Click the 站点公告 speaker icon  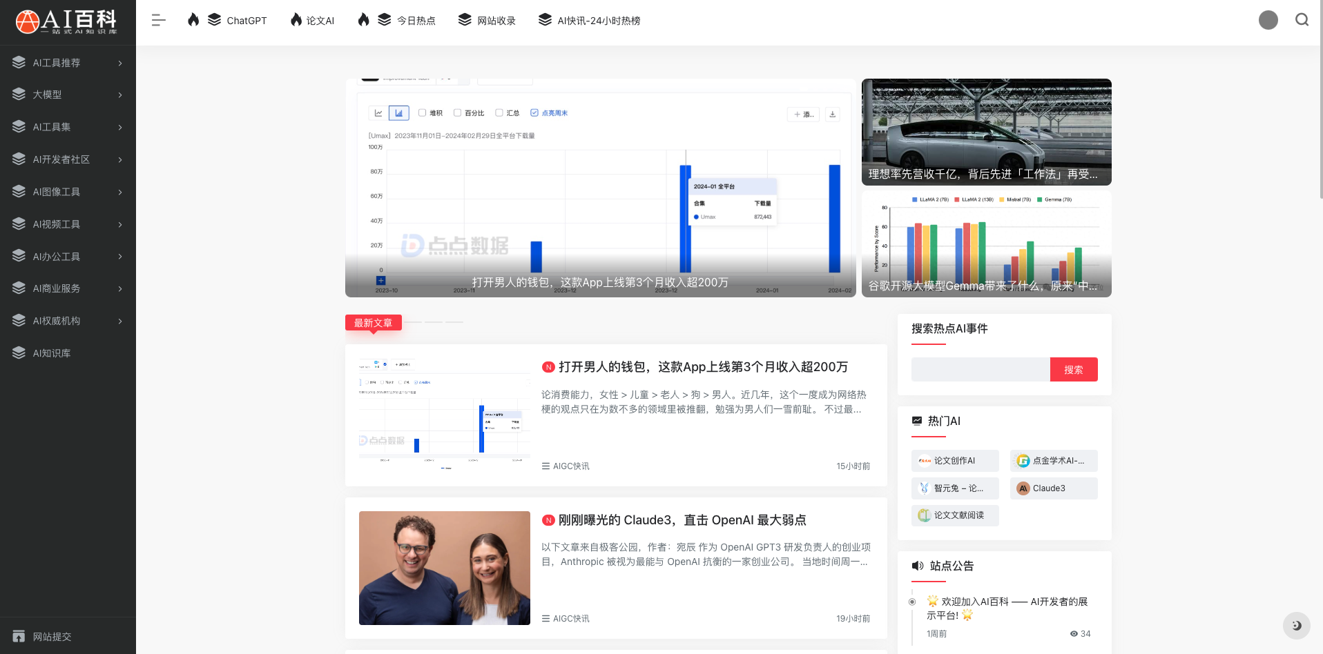tap(918, 566)
